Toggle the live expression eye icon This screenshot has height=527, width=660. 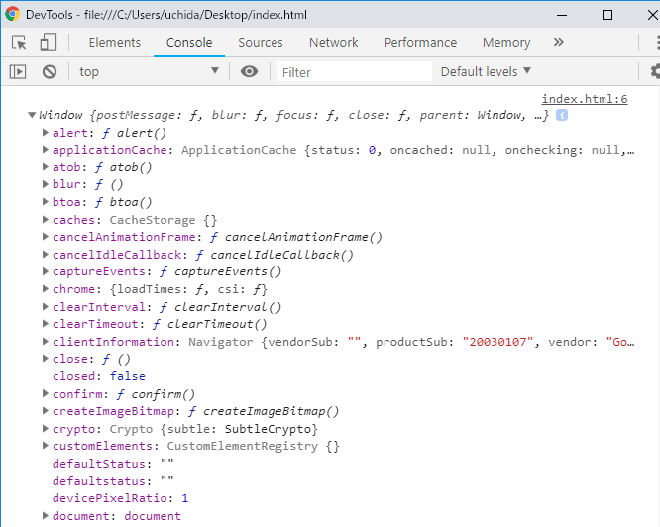click(x=249, y=72)
